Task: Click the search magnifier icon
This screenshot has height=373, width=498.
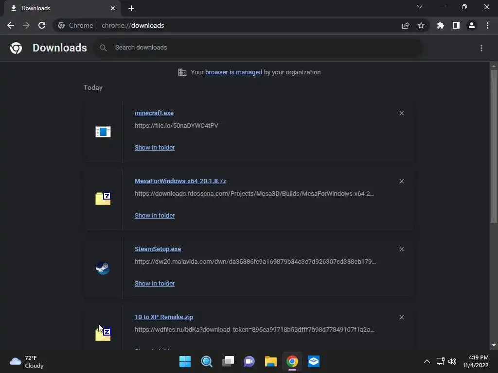Action: click(x=103, y=48)
